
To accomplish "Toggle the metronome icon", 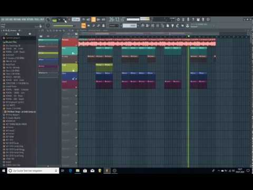I will tap(83, 20).
